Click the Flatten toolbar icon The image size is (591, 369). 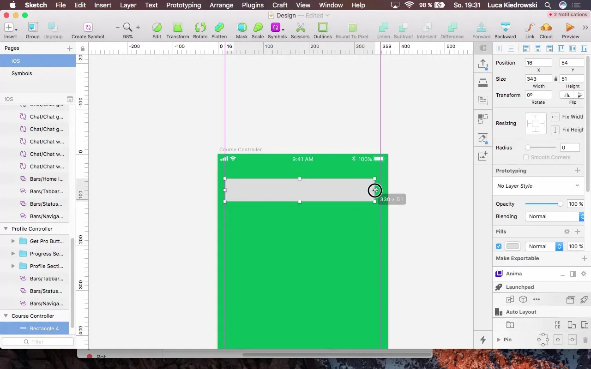tap(219, 28)
